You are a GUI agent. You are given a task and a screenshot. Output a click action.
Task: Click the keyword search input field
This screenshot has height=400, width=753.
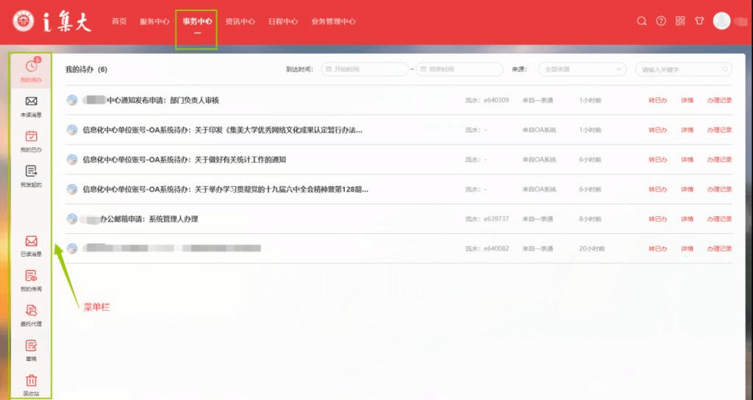[679, 69]
